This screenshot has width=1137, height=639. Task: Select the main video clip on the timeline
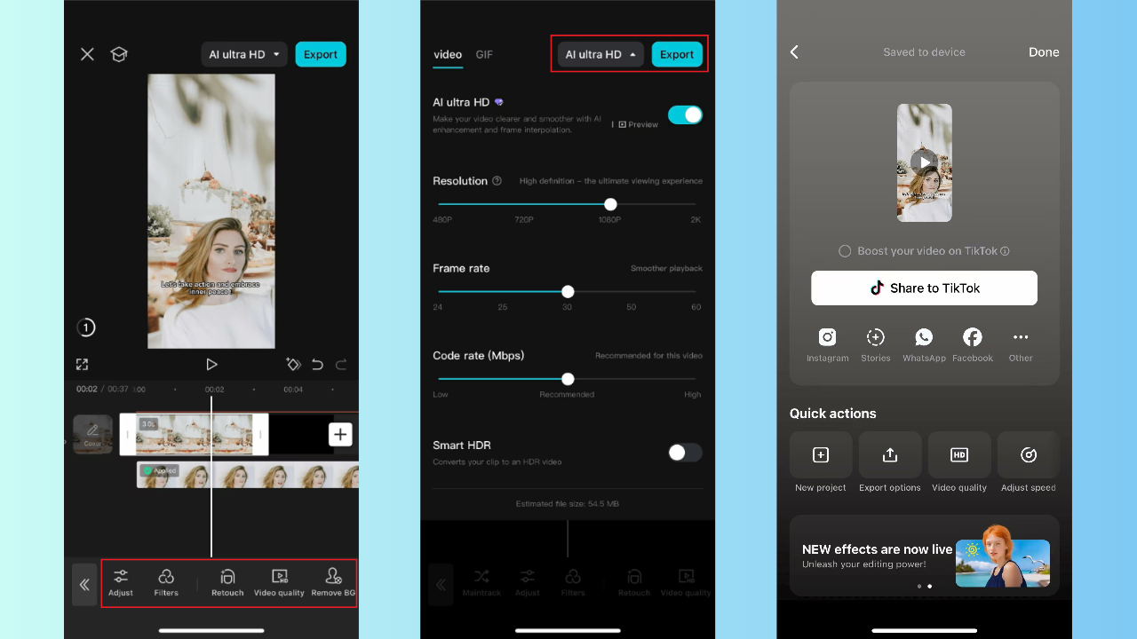[x=194, y=435]
